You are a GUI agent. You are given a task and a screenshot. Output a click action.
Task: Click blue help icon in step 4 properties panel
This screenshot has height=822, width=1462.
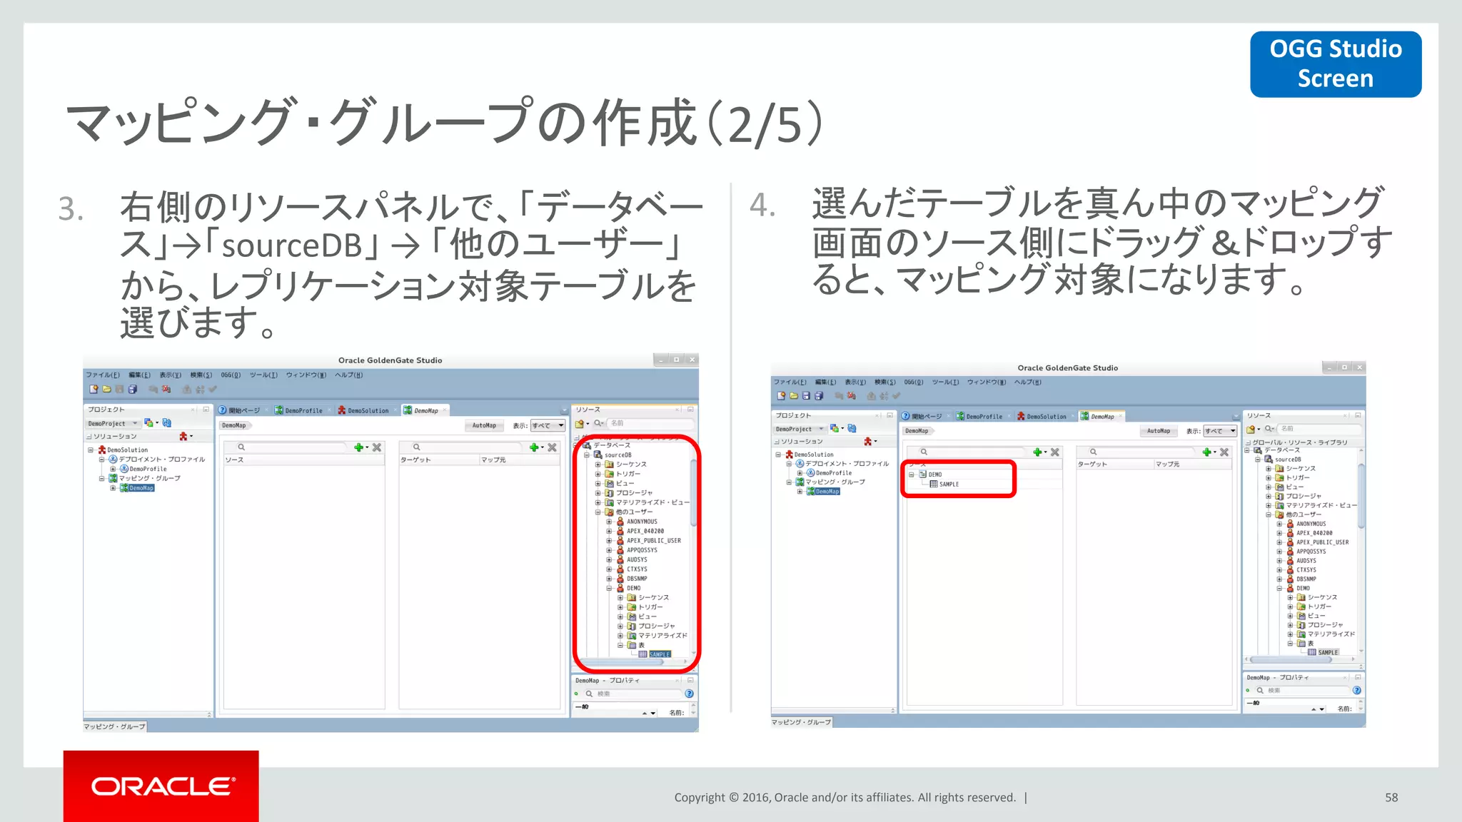pos(1356,690)
